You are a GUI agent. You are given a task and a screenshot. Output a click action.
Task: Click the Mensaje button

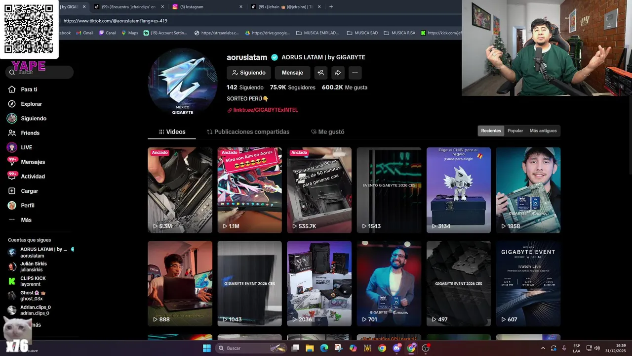point(292,73)
